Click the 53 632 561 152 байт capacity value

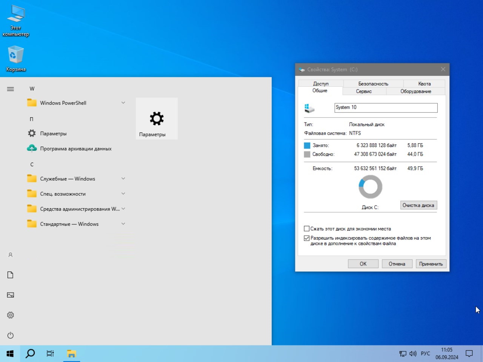point(375,169)
